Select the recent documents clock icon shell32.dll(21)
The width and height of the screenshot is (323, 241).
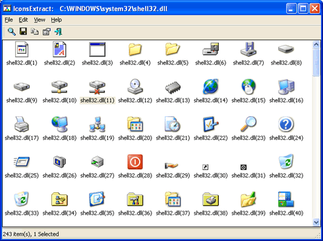pos(173,124)
